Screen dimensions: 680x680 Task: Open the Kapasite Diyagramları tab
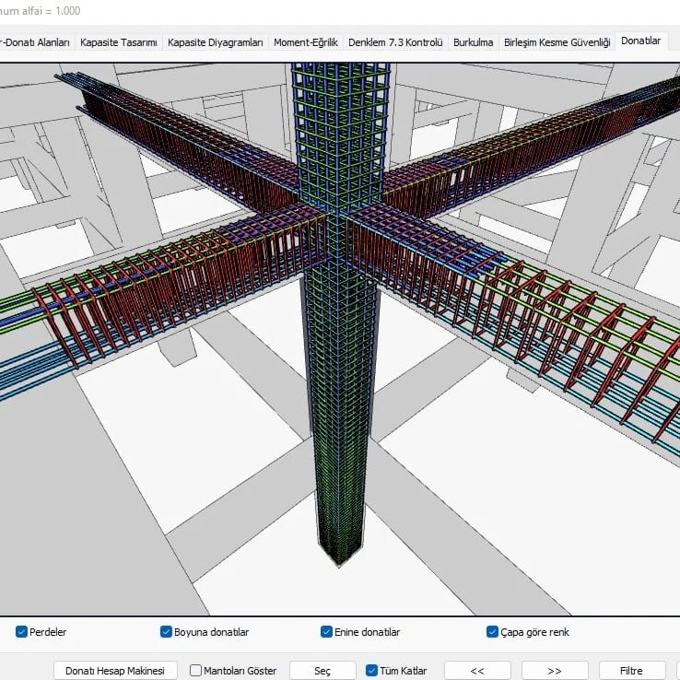(215, 42)
